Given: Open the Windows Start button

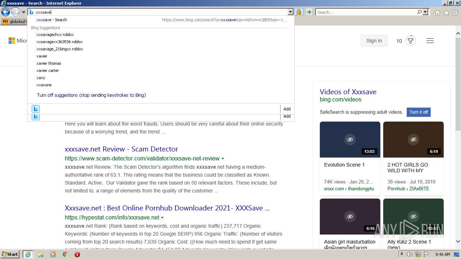Looking at the screenshot, I should [x=10, y=254].
